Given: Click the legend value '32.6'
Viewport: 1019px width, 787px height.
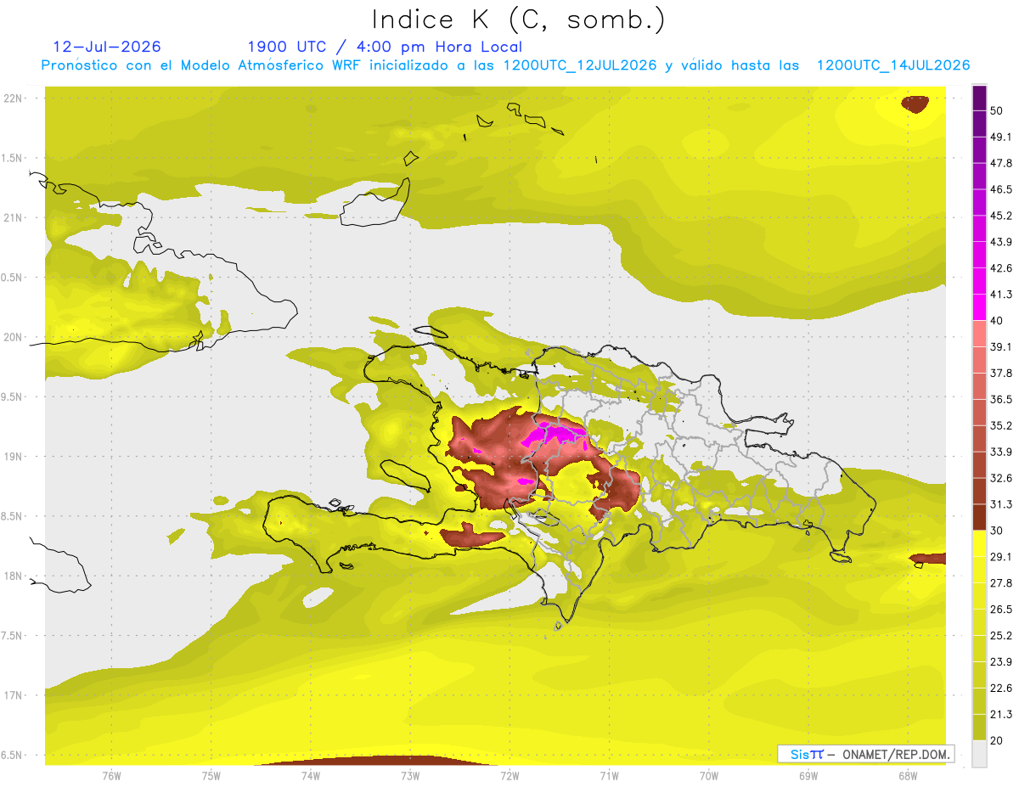Looking at the screenshot, I should 1001,478.
